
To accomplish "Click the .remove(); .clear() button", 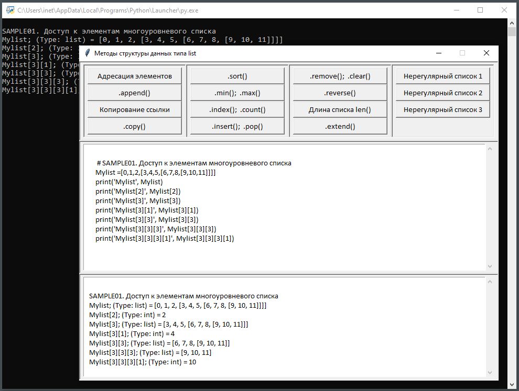I will tap(340, 76).
